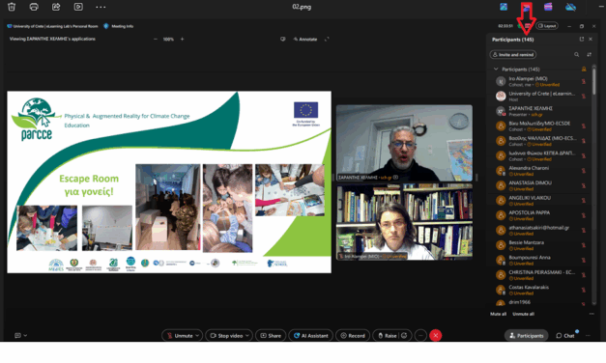Open reactions next to Raise
Viewport: 606px width, 363px height.
pos(404,336)
